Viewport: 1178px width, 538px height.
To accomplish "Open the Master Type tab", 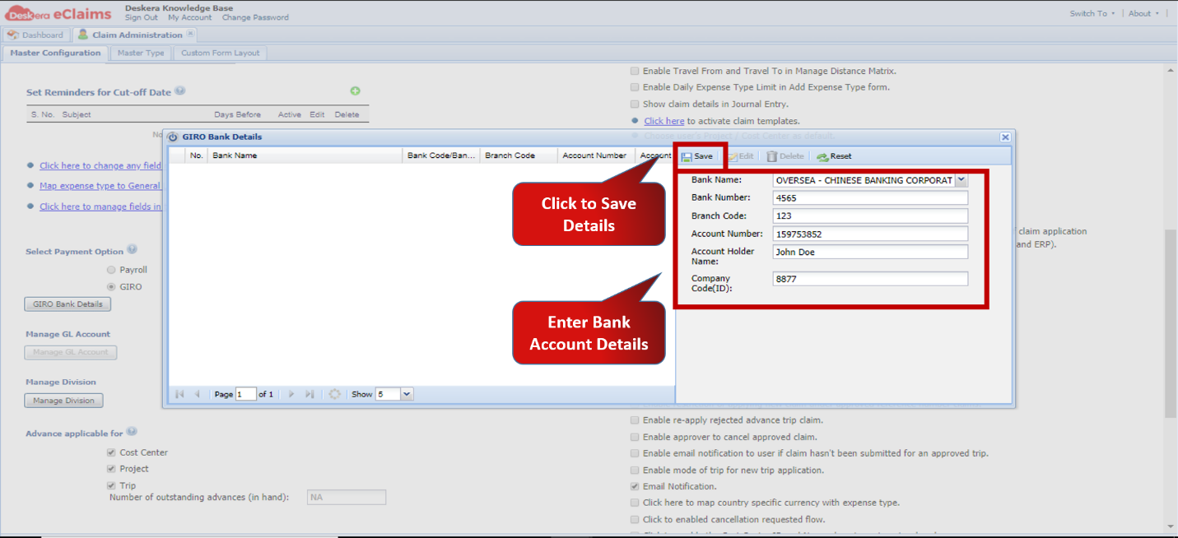I will coord(141,53).
